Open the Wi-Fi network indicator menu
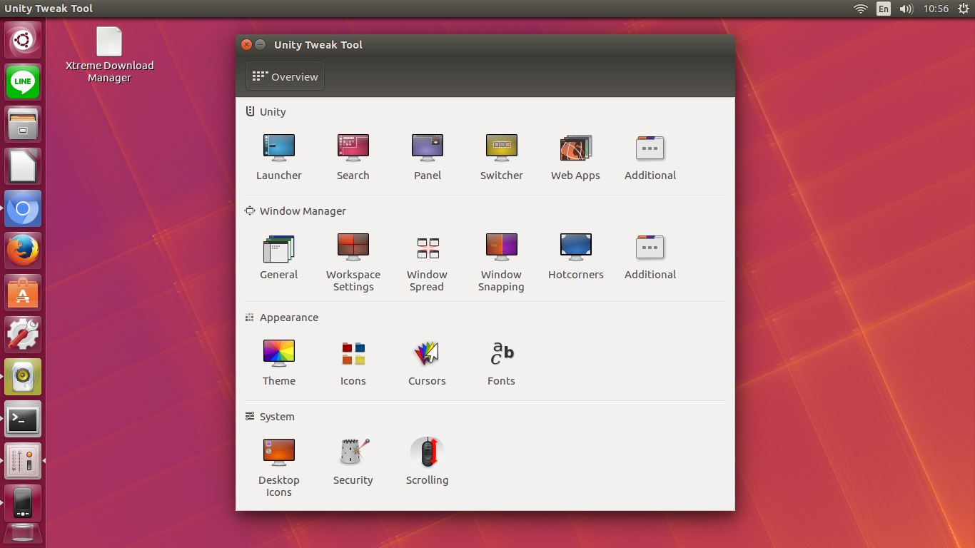Image resolution: width=975 pixels, height=548 pixels. [861, 9]
